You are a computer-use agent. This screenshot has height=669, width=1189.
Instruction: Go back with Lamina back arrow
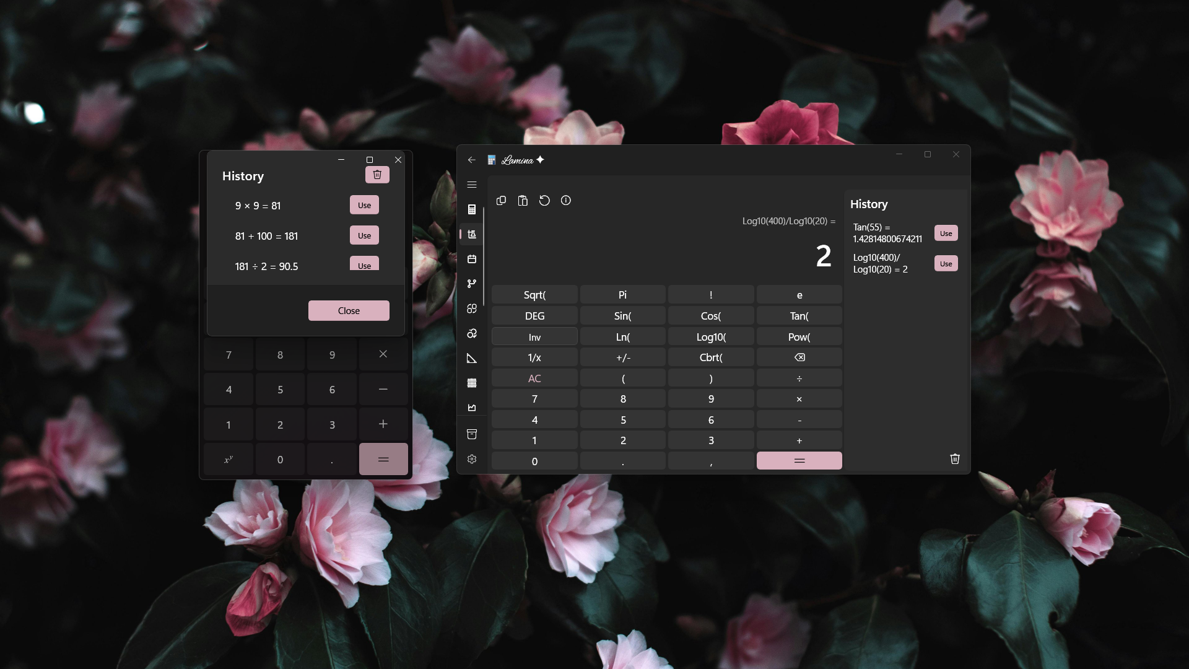(472, 160)
